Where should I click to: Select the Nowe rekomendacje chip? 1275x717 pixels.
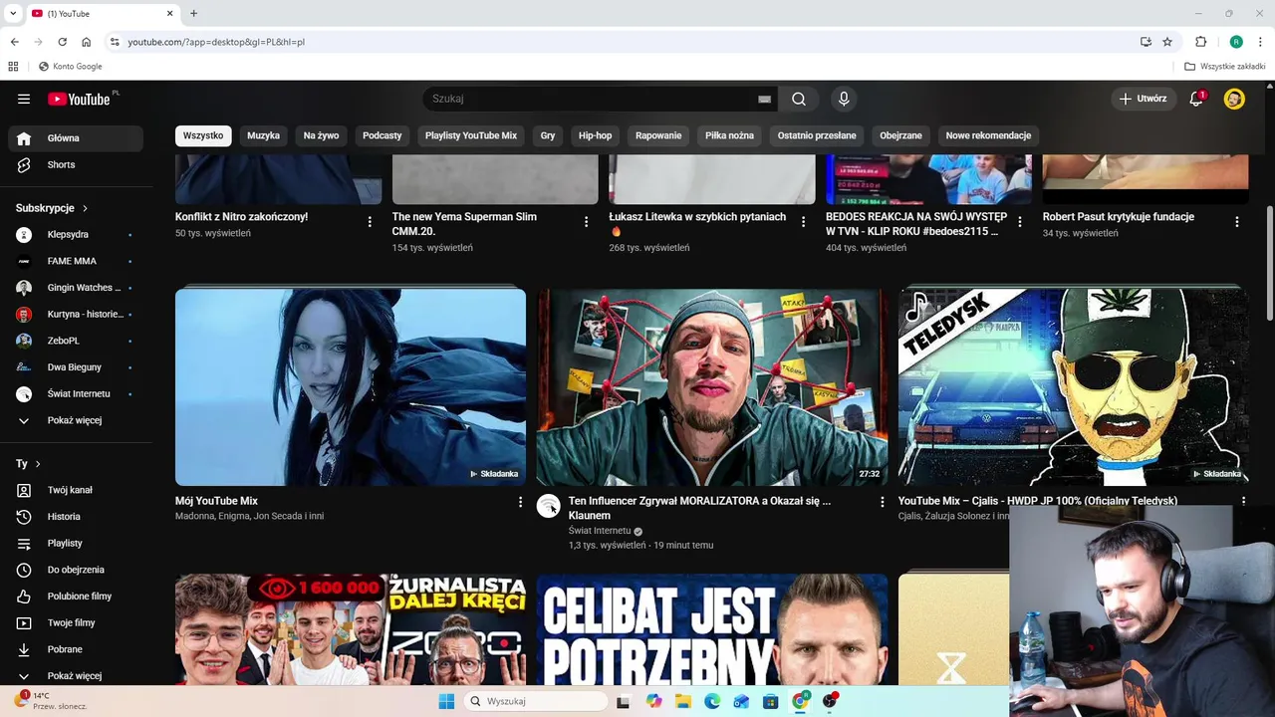tap(988, 135)
